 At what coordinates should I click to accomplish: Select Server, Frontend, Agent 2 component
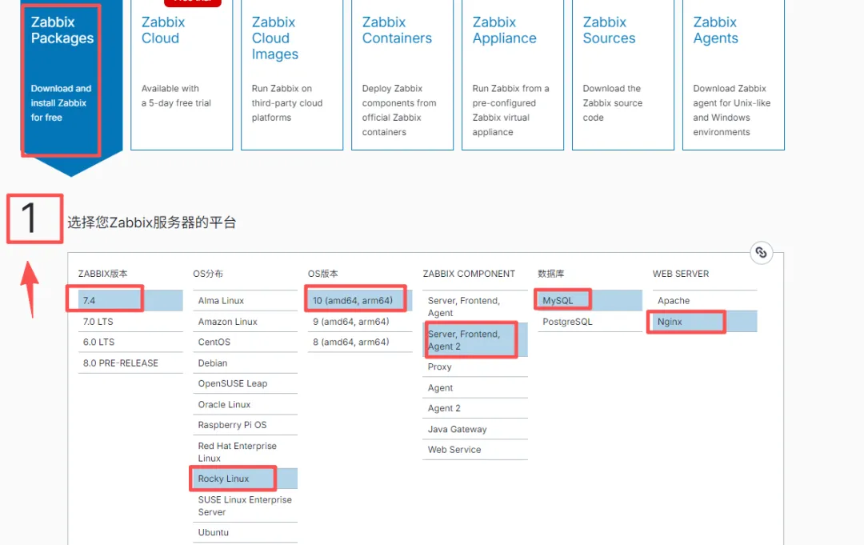pos(475,340)
